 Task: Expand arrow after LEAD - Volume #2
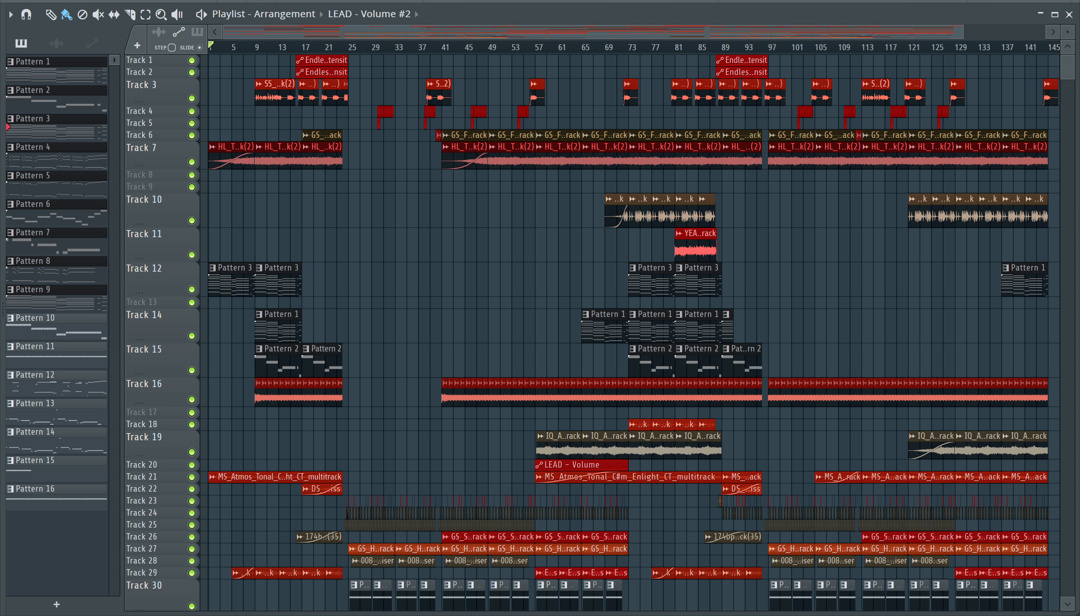click(417, 14)
